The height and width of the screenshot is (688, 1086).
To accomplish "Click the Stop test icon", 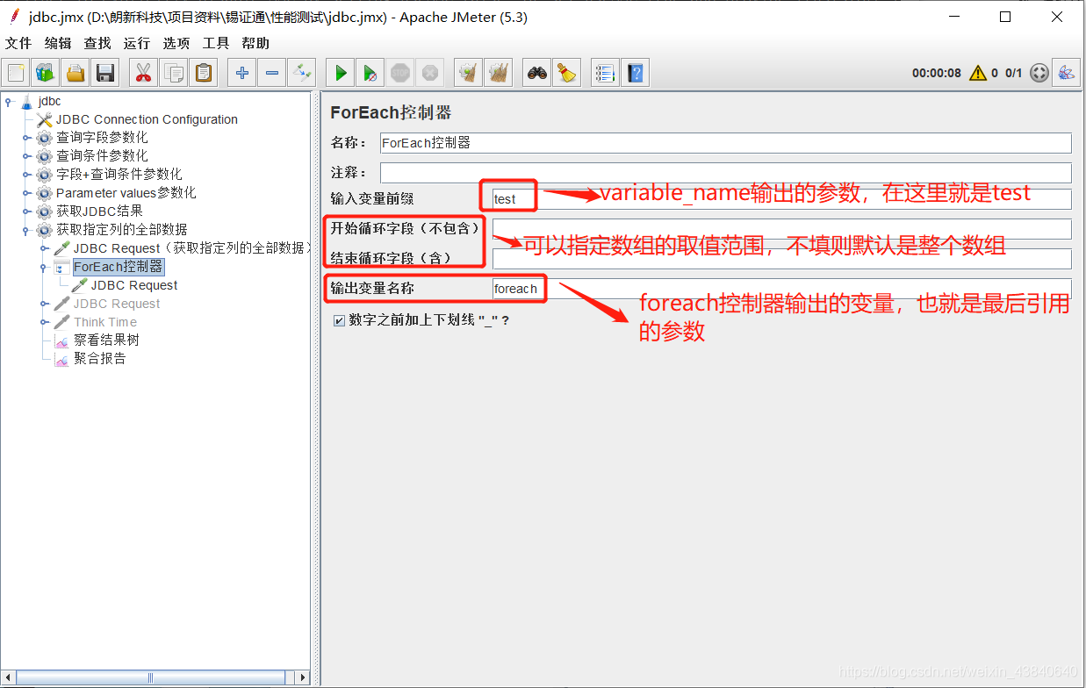I will click(399, 73).
